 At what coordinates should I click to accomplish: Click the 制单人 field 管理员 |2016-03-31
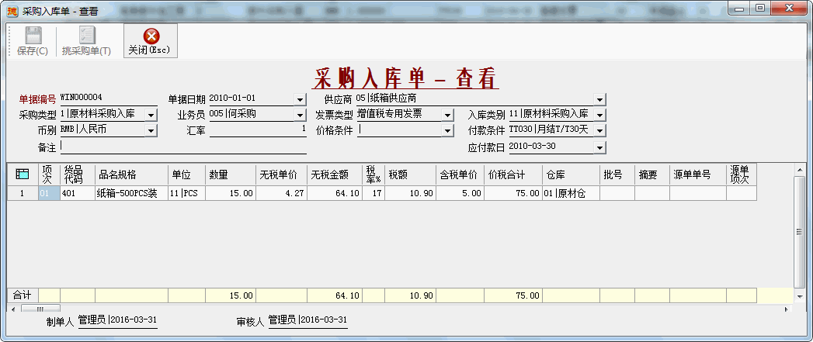click(x=117, y=321)
